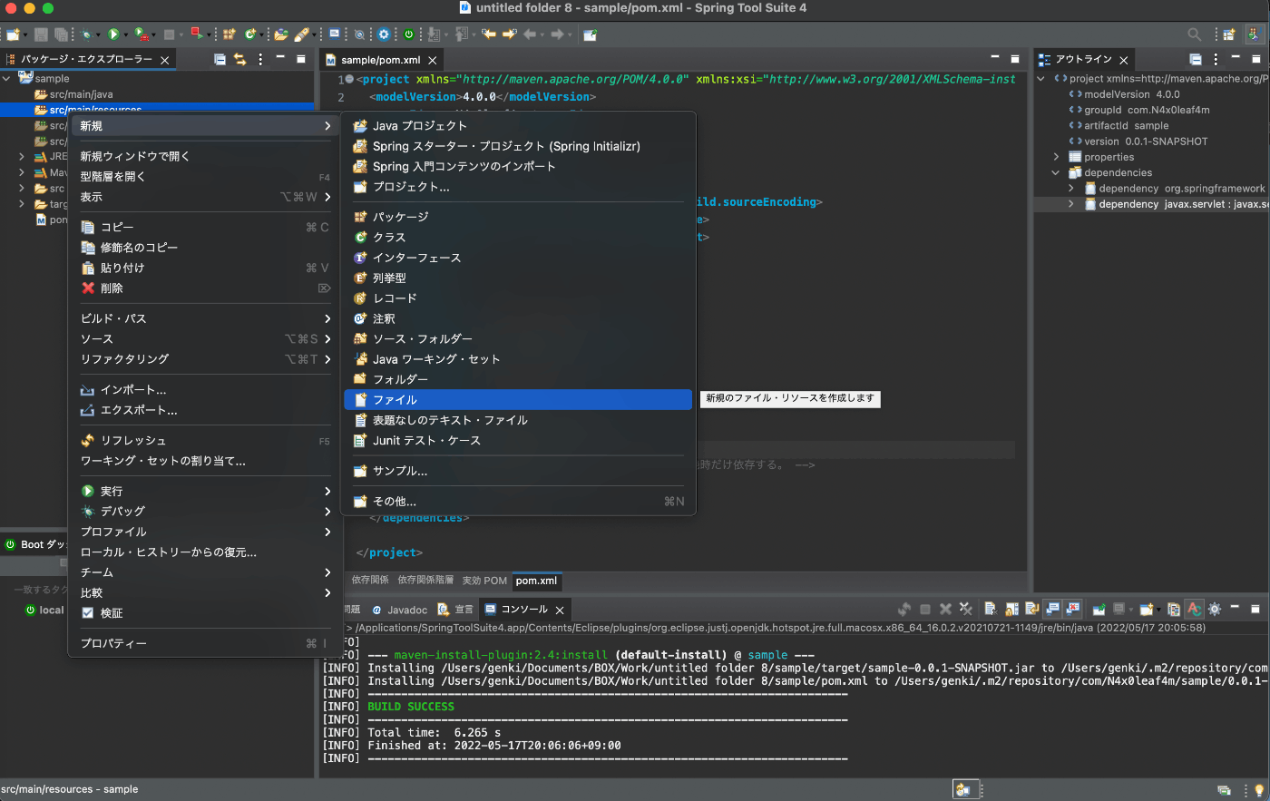Image resolution: width=1270 pixels, height=801 pixels.
Task: Click the Save icon in main toolbar
Action: (x=41, y=34)
